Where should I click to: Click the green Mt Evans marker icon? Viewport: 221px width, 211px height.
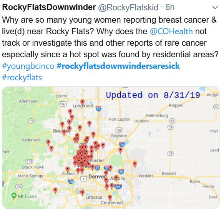(14, 196)
